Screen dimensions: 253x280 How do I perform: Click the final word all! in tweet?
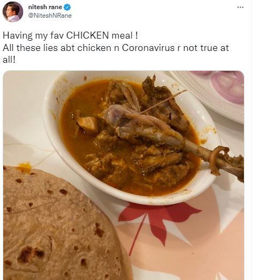[9, 60]
